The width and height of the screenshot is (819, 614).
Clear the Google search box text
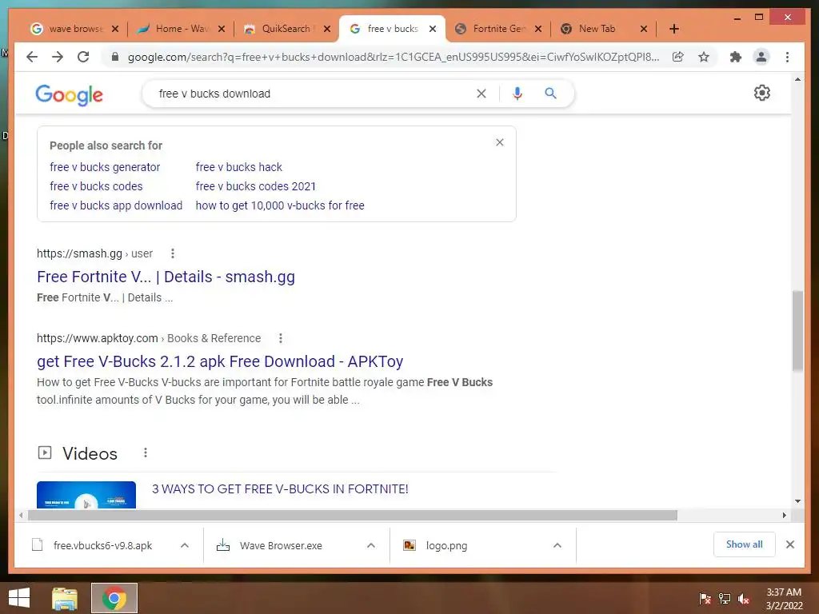point(481,94)
